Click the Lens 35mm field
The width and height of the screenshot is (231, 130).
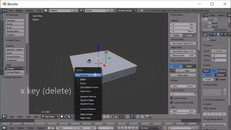(183, 86)
